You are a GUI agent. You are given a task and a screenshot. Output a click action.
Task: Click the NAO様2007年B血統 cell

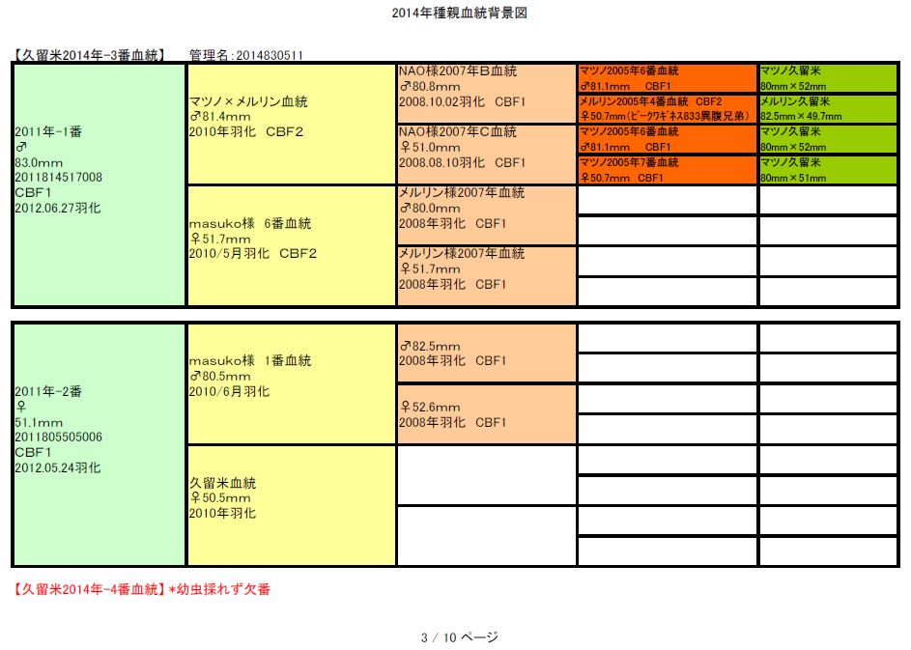(487, 94)
